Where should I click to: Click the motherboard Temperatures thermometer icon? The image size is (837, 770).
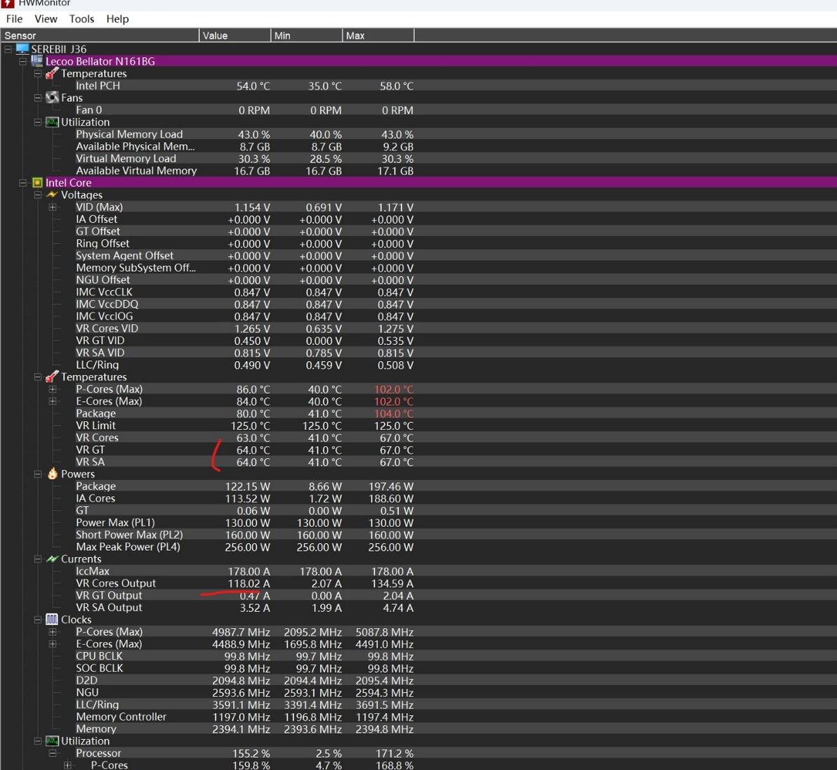click(52, 73)
